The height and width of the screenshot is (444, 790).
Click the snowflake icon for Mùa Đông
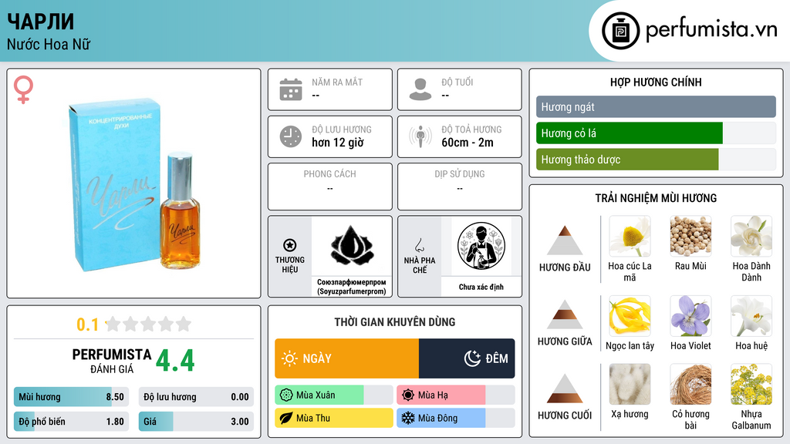click(x=408, y=418)
